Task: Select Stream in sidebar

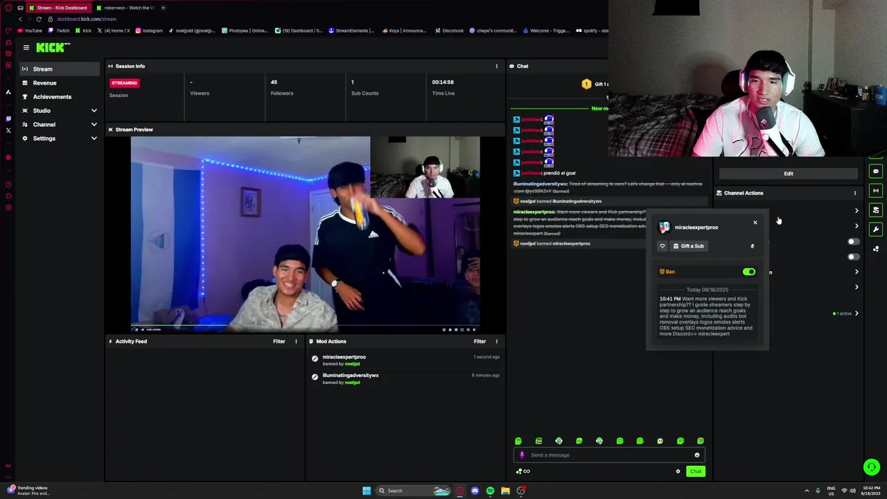Action: click(x=60, y=69)
